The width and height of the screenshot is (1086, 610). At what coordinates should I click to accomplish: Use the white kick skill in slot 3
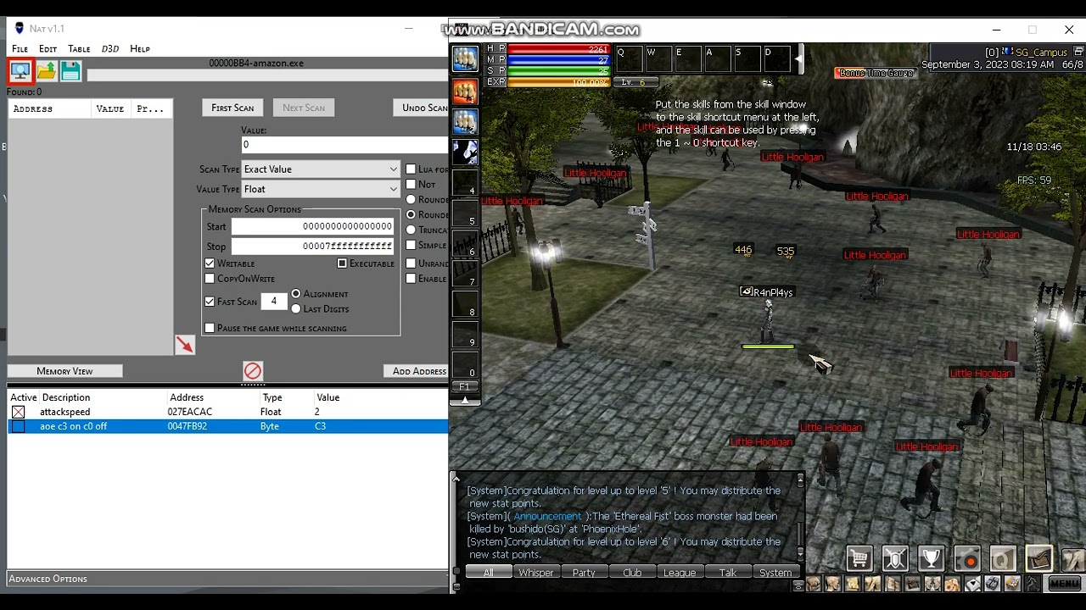[x=465, y=152]
